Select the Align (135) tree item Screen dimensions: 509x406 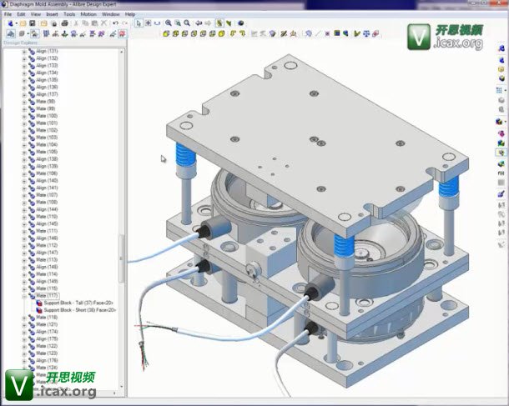click(x=47, y=80)
